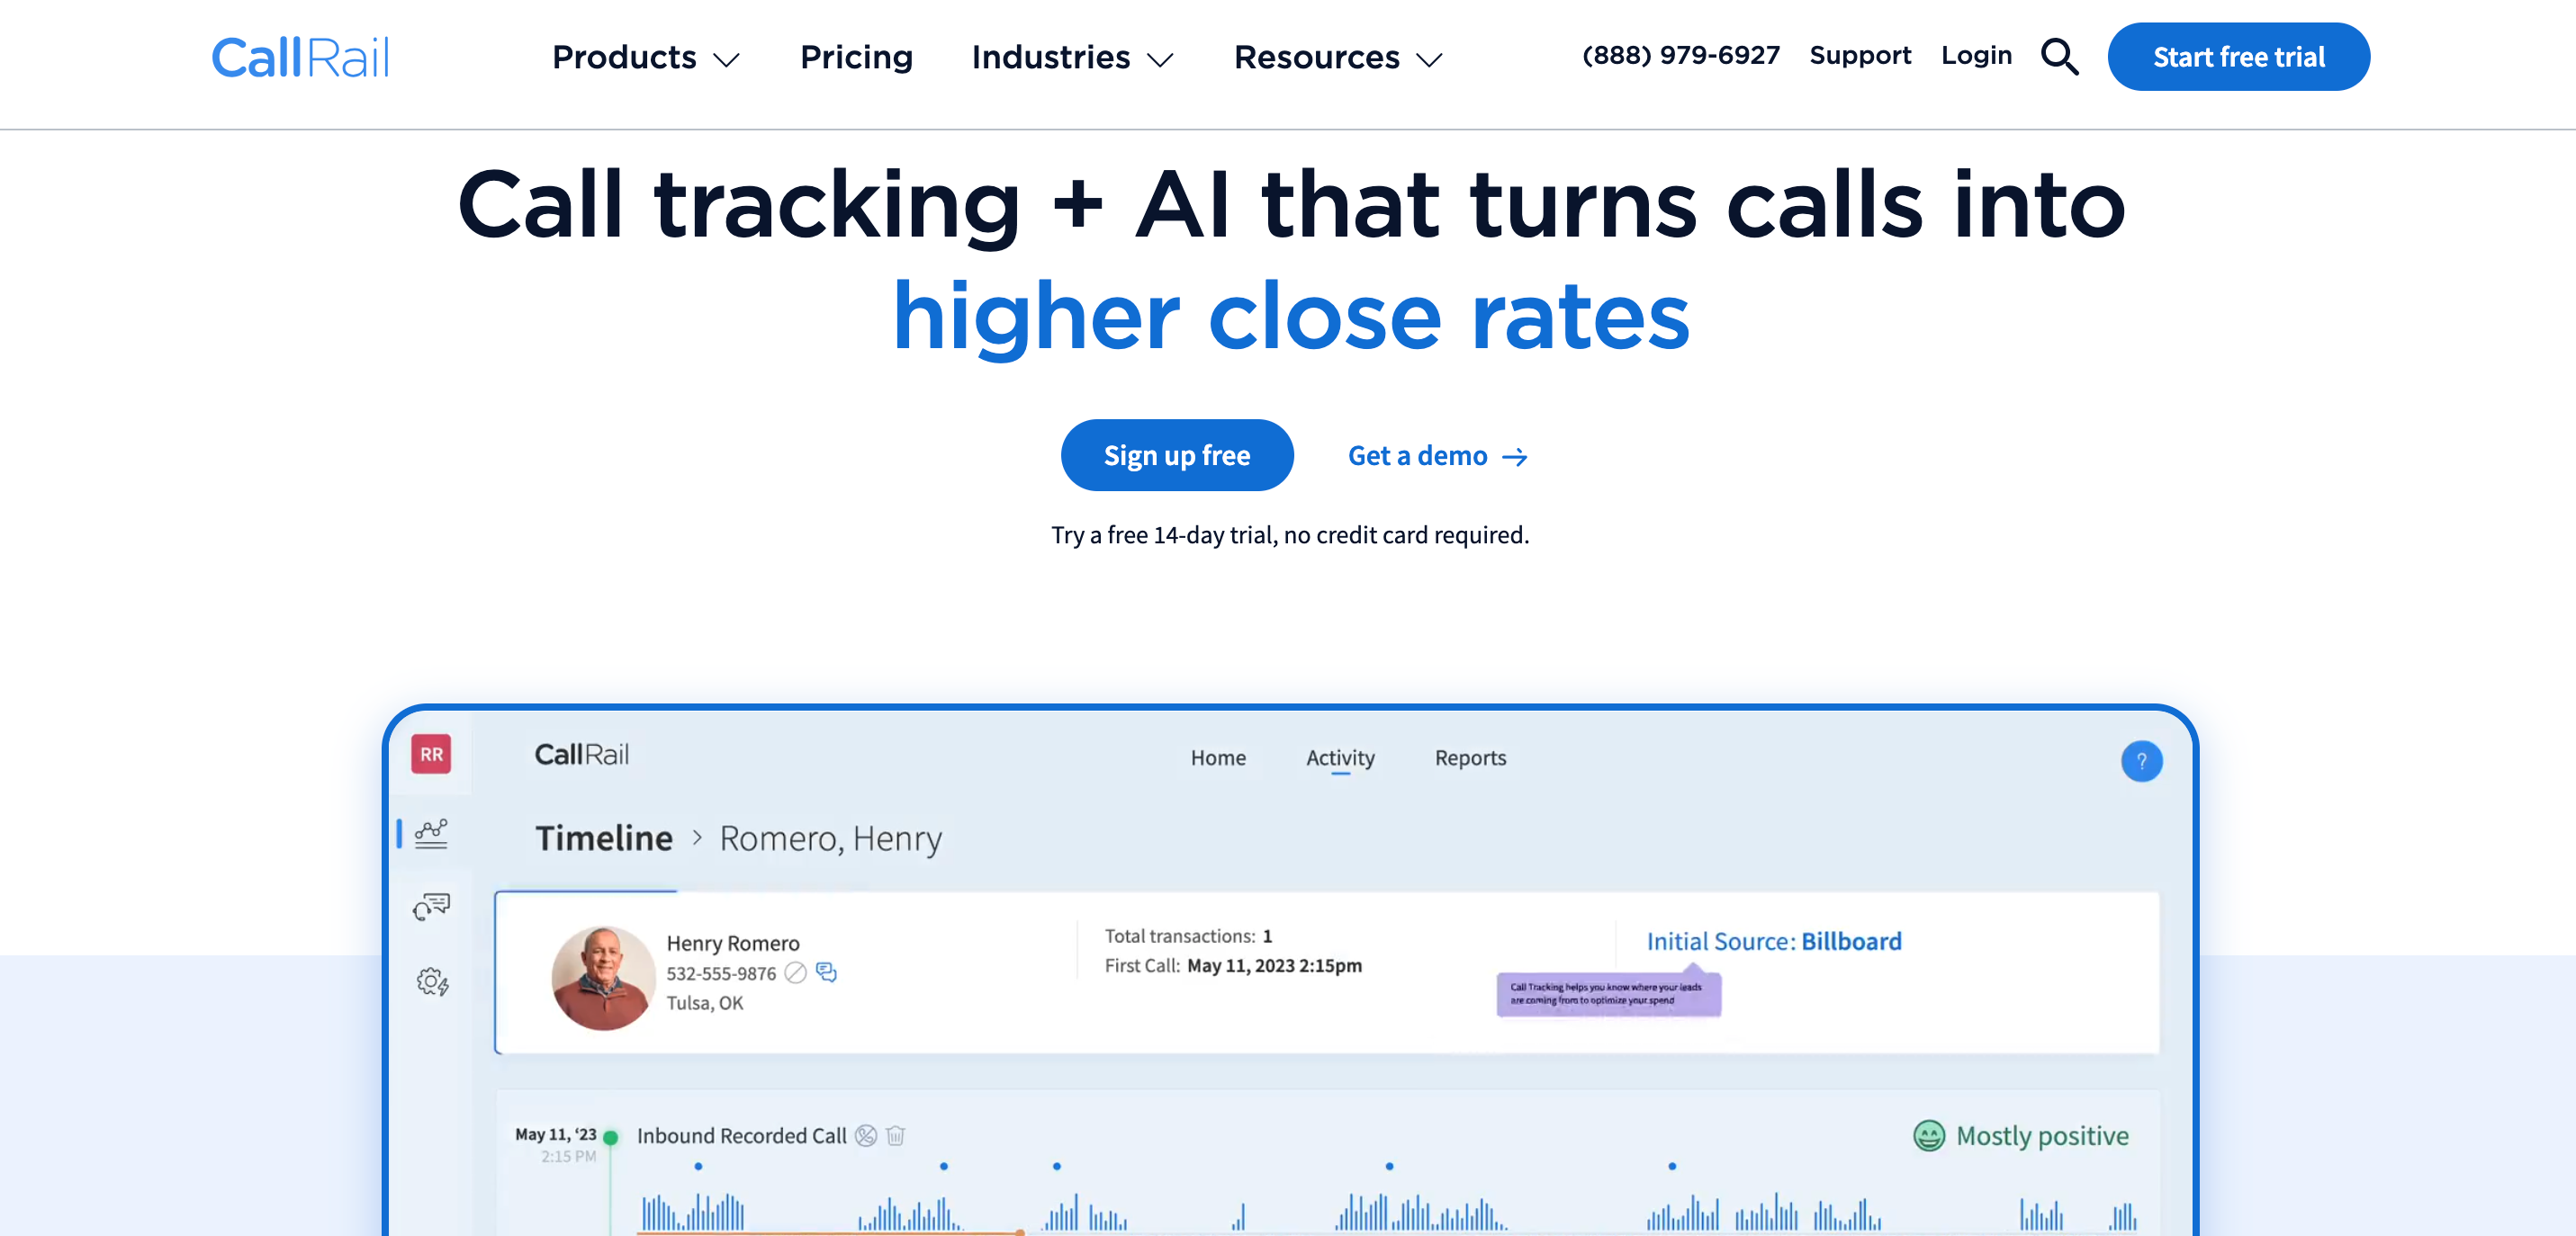Switch to the Home tab in dashboard
Screen dimensions: 2576x1236
click(1217, 757)
